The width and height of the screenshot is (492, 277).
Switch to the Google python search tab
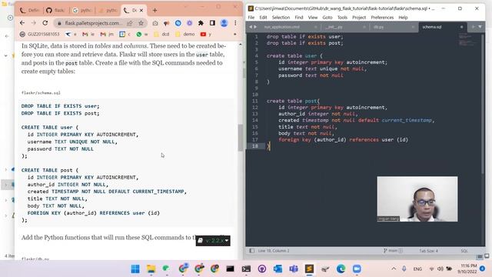pyautogui.click(x=81, y=10)
